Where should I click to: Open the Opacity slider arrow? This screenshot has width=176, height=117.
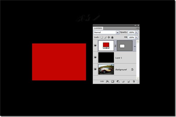[136, 32]
